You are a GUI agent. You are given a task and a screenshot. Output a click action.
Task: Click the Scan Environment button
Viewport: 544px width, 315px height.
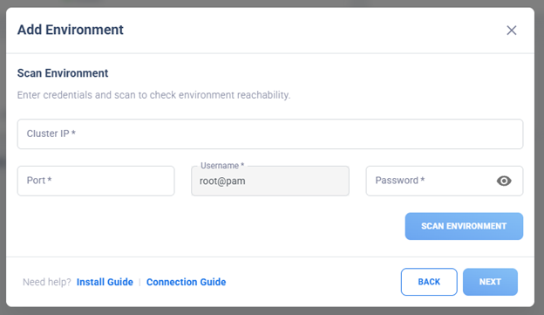click(464, 226)
